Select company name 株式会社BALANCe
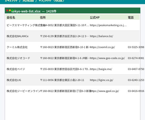Viewport: 145px width, 120px height. coord(18,36)
